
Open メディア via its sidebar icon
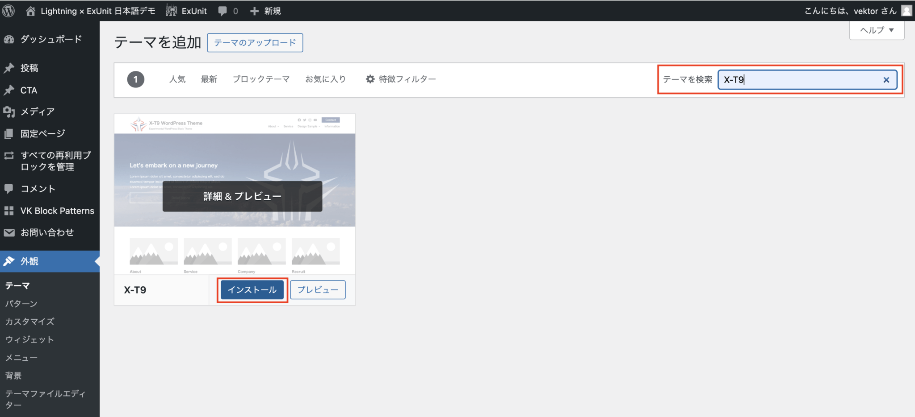[9, 111]
